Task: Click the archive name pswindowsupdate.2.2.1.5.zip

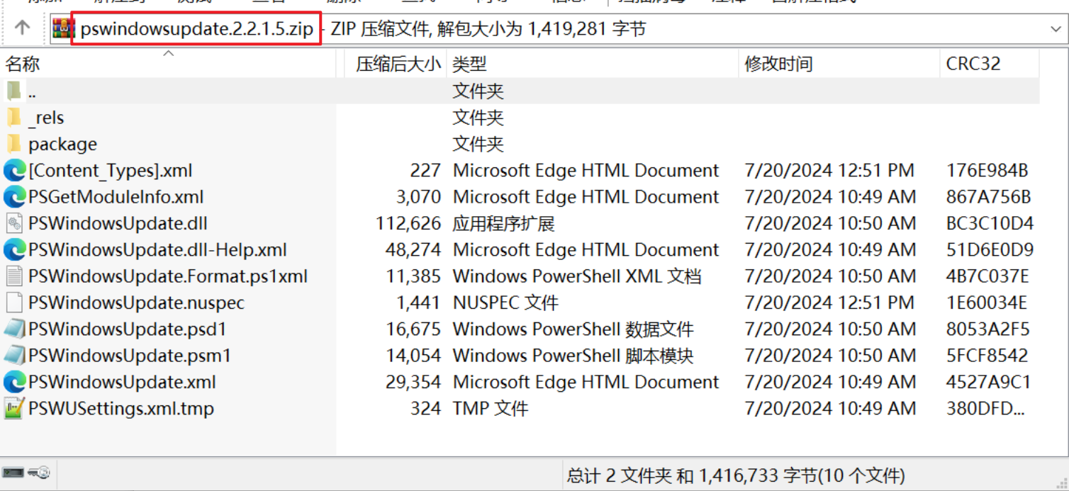Action: (196, 29)
